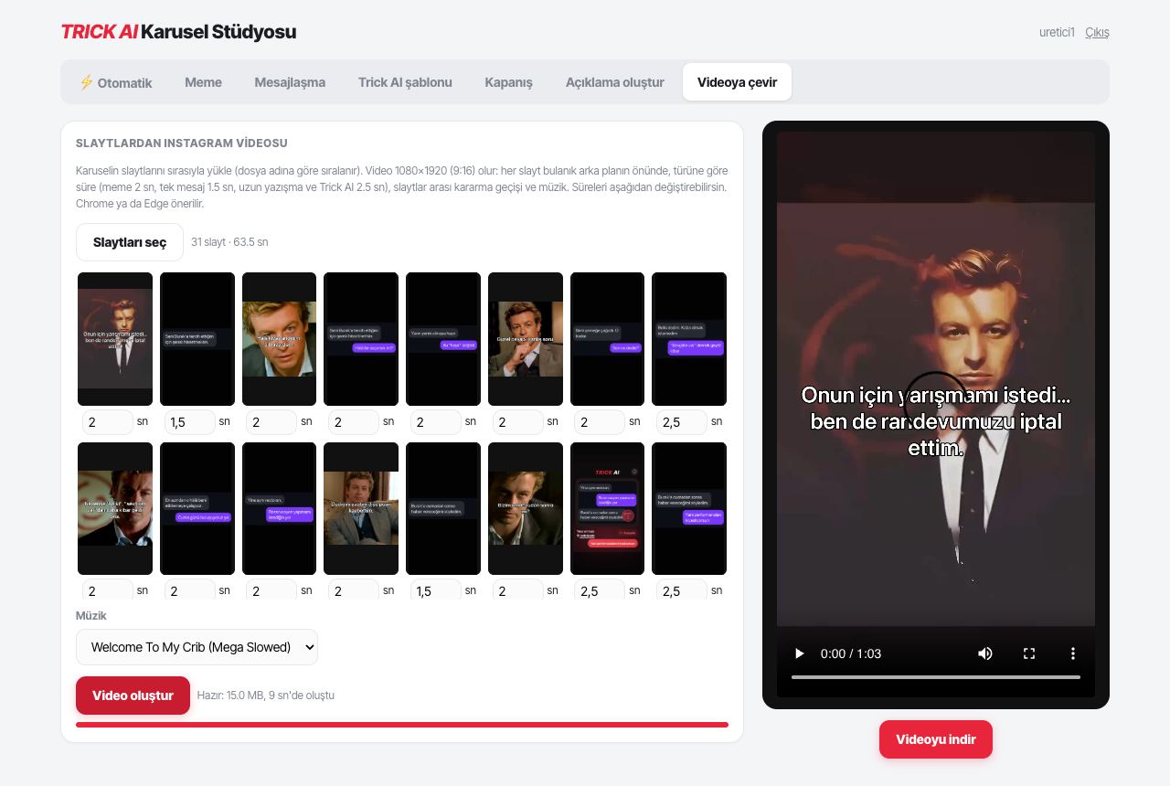This screenshot has width=1170, height=786.
Task: Select the Videoya çevir tab
Action: (737, 82)
